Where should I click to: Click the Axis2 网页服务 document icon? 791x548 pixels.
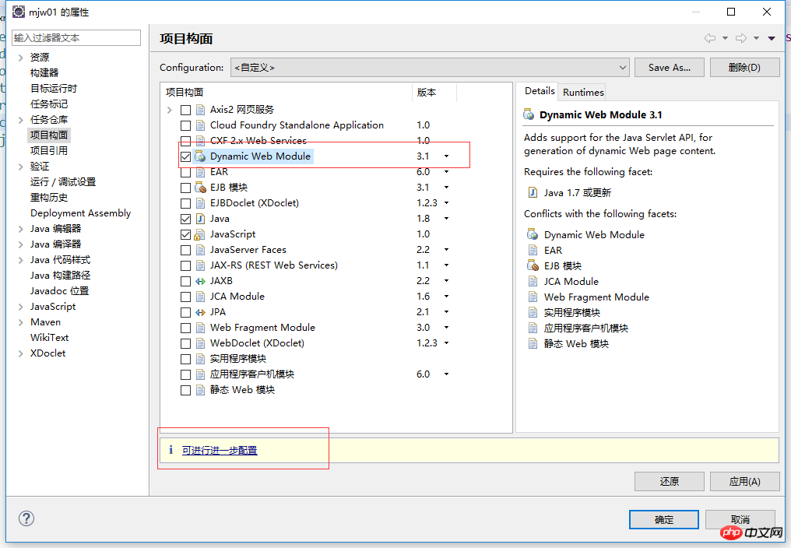200,110
